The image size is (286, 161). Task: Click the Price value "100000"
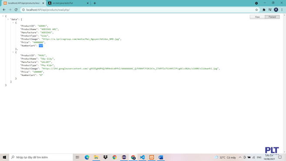38,72
